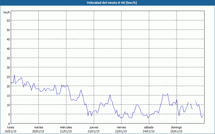This screenshot has height=134, width=215.
Task: Click the 10 y-axis label
Action: (8, 105)
